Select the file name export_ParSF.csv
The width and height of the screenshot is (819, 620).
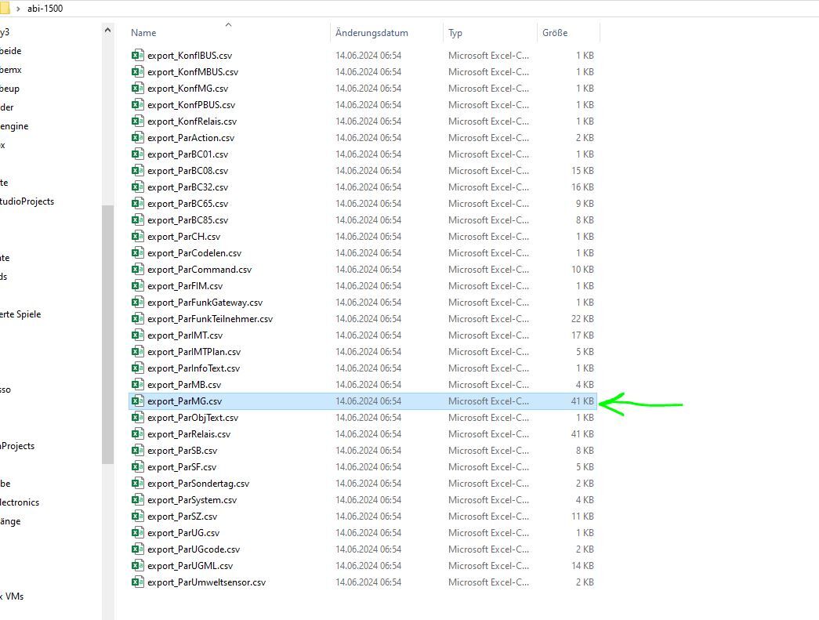(x=182, y=466)
